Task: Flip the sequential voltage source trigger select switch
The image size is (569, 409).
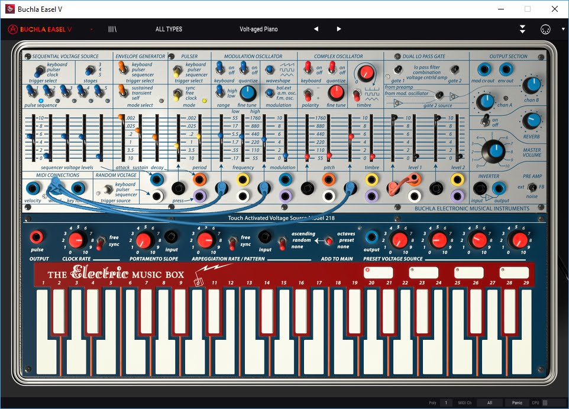Action: point(38,71)
